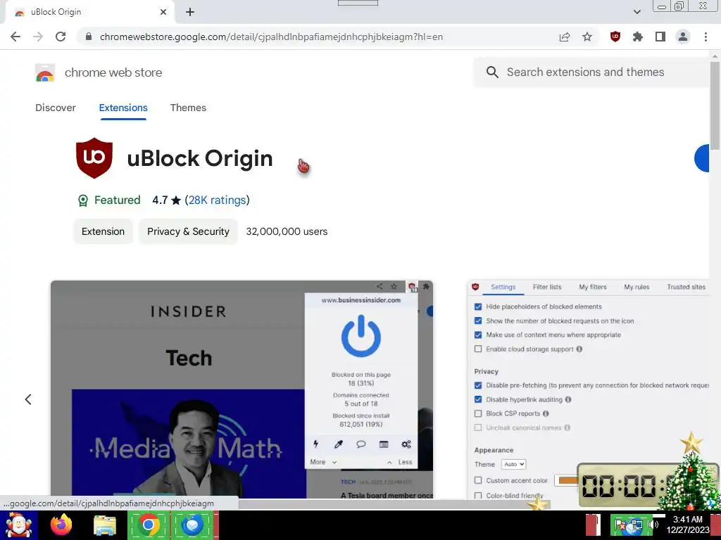Image resolution: width=721 pixels, height=540 pixels.
Task: Toggle Disable hyperlink auditing checkbox
Action: click(x=478, y=399)
